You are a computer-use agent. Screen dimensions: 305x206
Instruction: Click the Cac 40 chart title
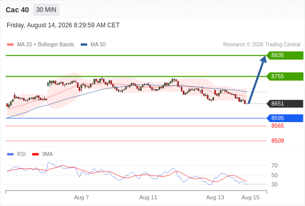click(x=17, y=10)
